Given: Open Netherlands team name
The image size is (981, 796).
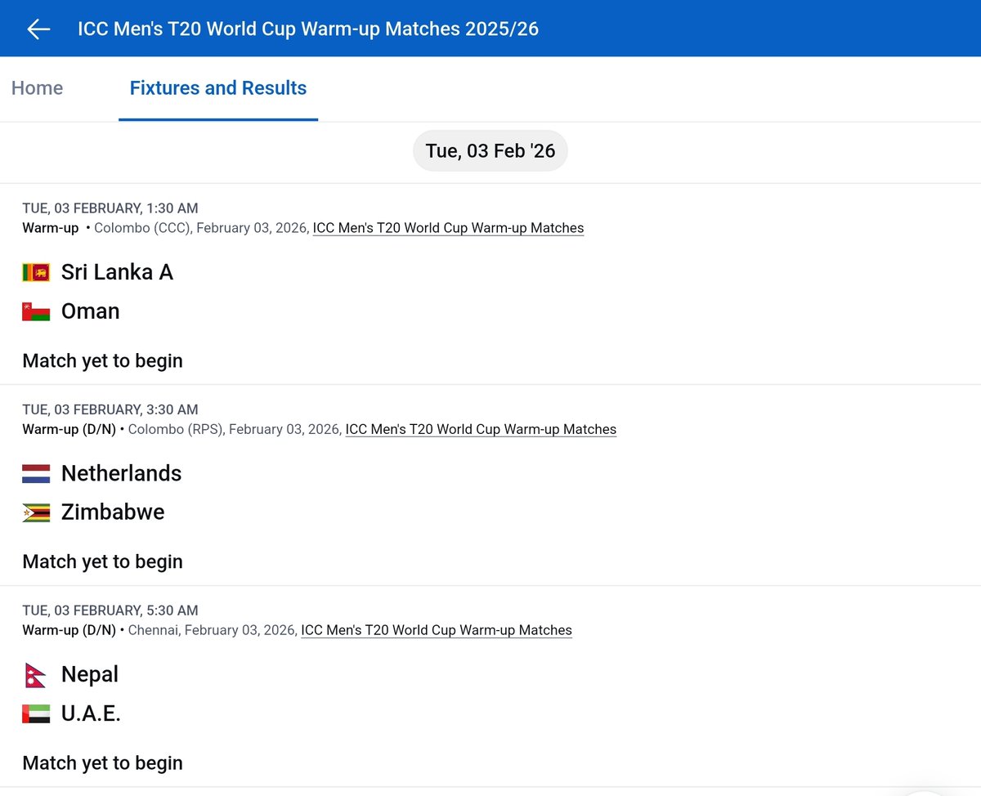Looking at the screenshot, I should 122,473.
